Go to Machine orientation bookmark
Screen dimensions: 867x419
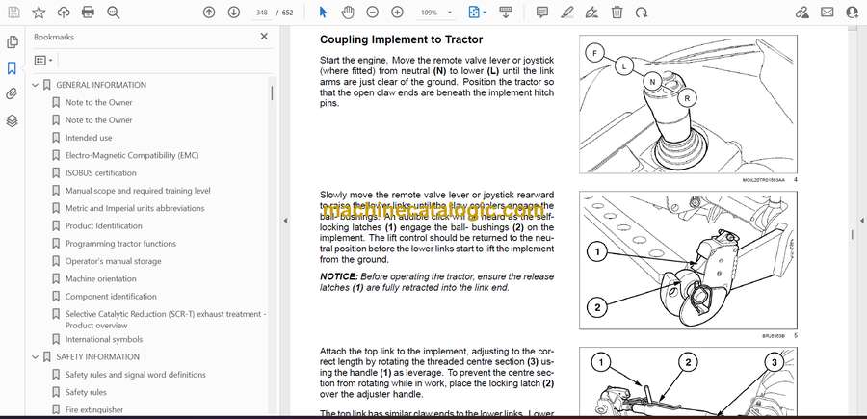(x=100, y=279)
